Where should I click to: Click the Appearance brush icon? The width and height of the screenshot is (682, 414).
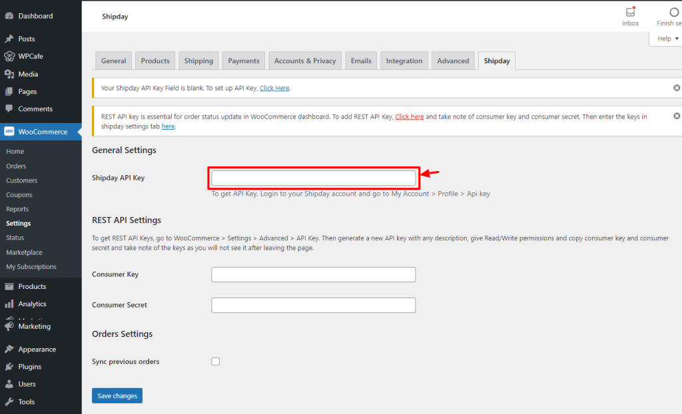[x=9, y=349]
